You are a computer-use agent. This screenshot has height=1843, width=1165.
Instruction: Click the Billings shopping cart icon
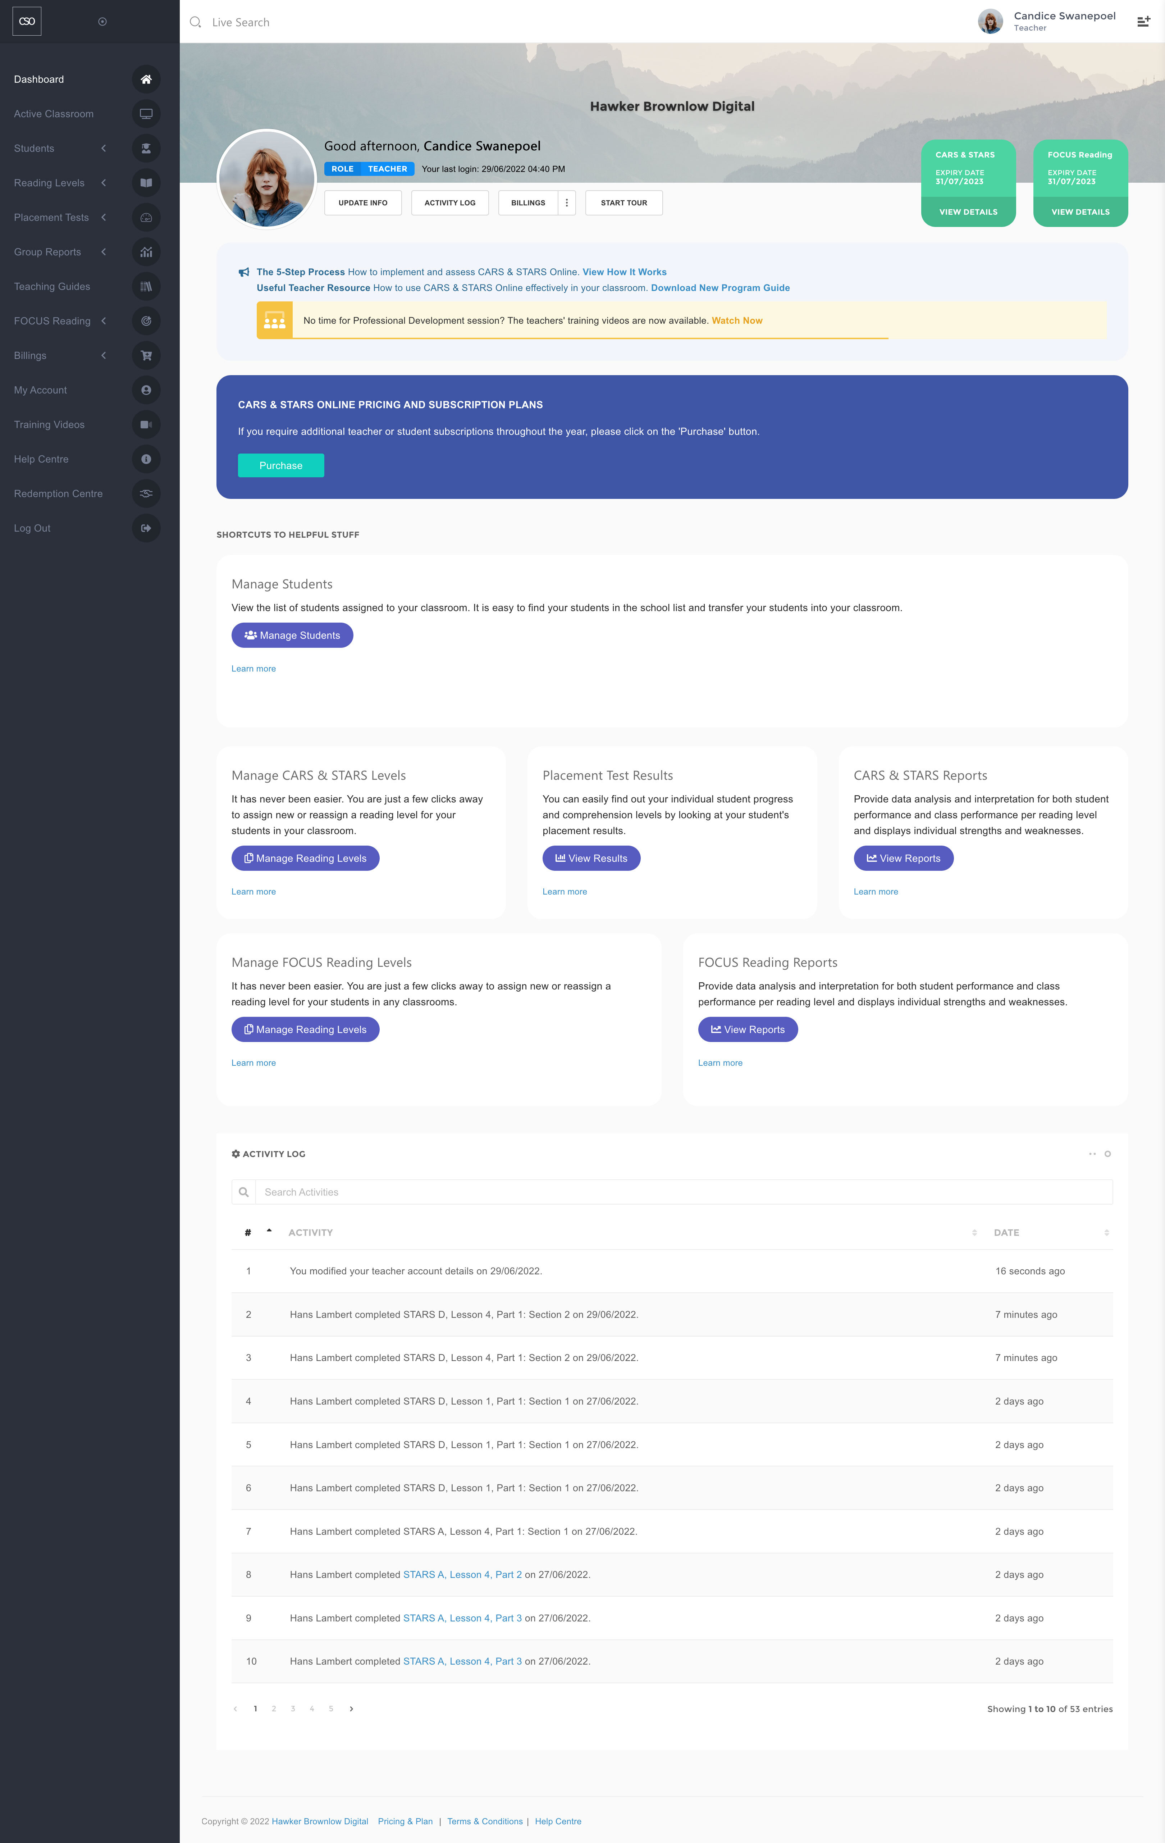146,355
